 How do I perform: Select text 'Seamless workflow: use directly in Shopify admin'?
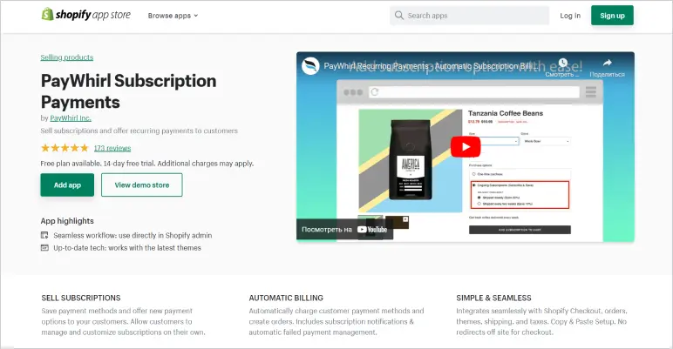point(133,235)
